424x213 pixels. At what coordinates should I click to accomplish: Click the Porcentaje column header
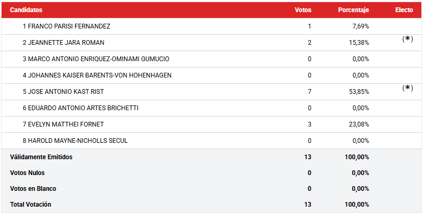tap(354, 10)
